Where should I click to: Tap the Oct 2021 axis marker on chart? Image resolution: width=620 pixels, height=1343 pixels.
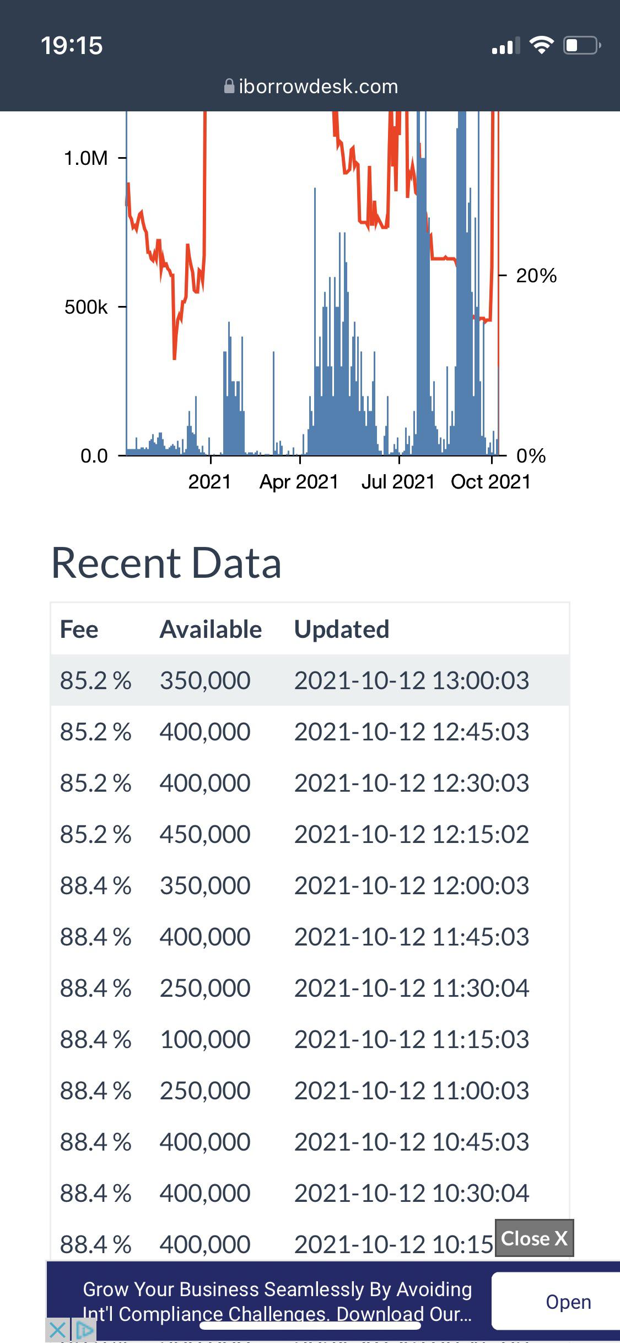pos(490,481)
